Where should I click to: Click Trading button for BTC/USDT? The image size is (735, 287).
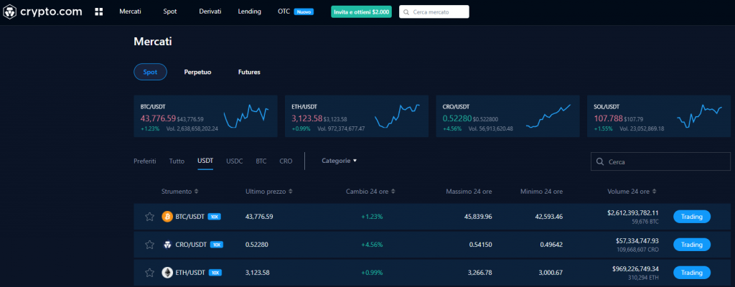point(692,217)
